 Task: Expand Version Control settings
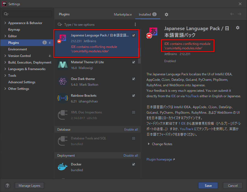point(5,56)
